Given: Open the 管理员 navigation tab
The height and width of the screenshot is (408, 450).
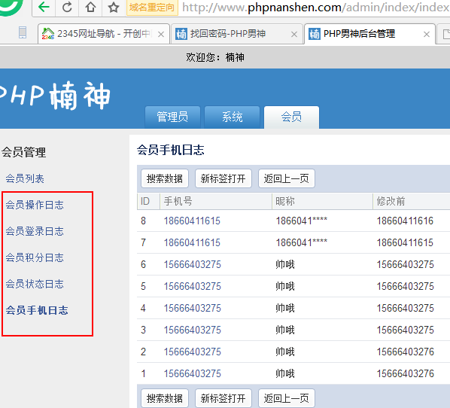Looking at the screenshot, I should point(172,117).
